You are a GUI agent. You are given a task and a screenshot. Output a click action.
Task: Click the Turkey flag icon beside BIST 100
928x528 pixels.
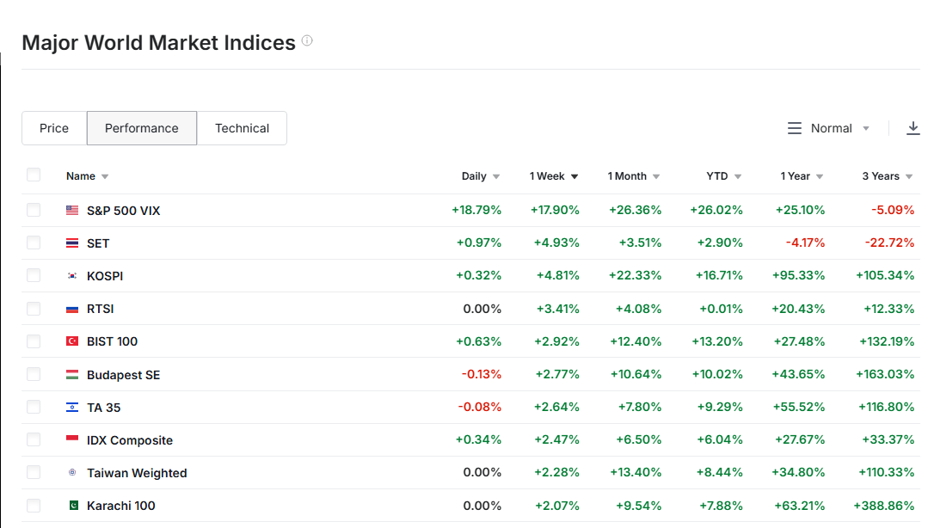tap(72, 341)
